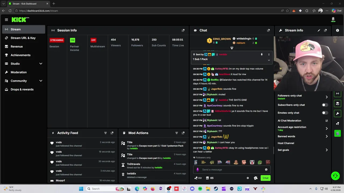The image size is (344, 193).
Task: Click the Partner Income ON badge
Action: 72,40
